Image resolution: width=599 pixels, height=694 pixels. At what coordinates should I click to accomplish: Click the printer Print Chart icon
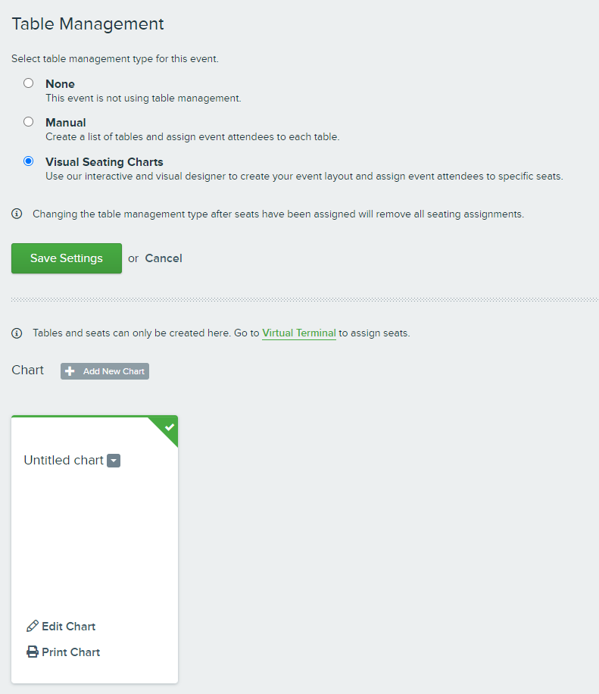click(33, 652)
